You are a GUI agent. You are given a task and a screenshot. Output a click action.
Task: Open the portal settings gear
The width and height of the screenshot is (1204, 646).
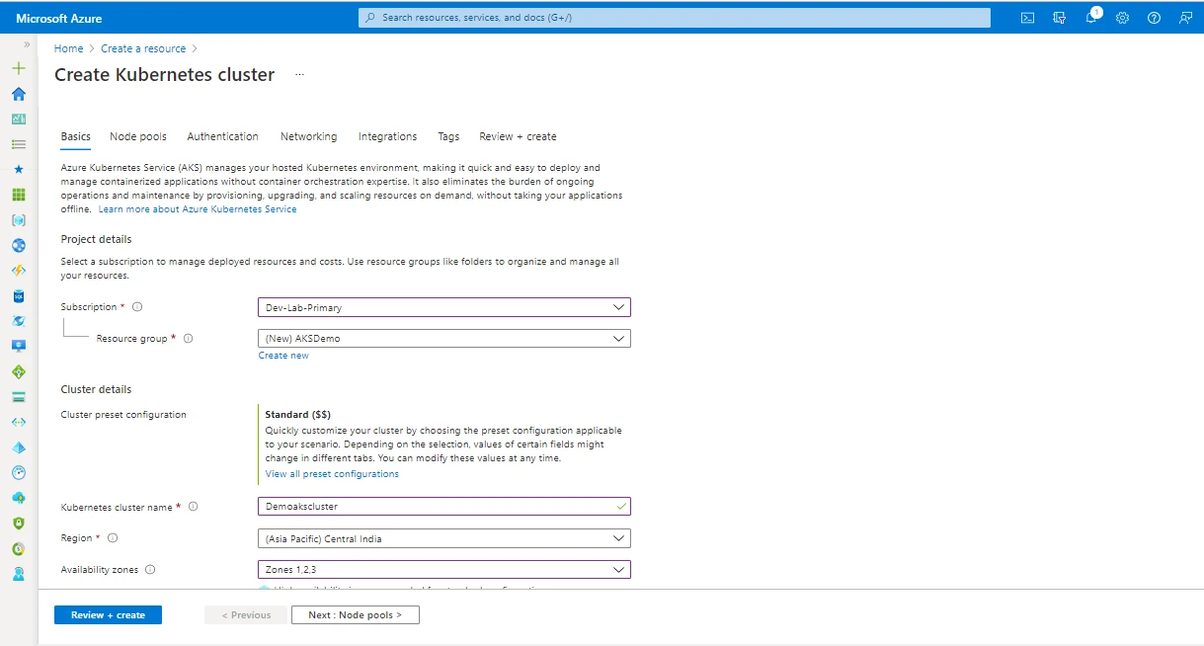click(x=1122, y=17)
